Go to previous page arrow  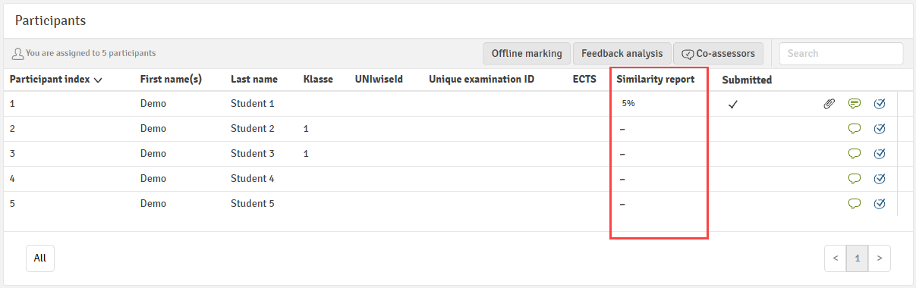click(x=836, y=258)
